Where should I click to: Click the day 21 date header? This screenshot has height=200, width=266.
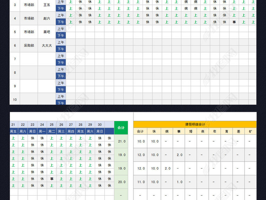click(13, 125)
